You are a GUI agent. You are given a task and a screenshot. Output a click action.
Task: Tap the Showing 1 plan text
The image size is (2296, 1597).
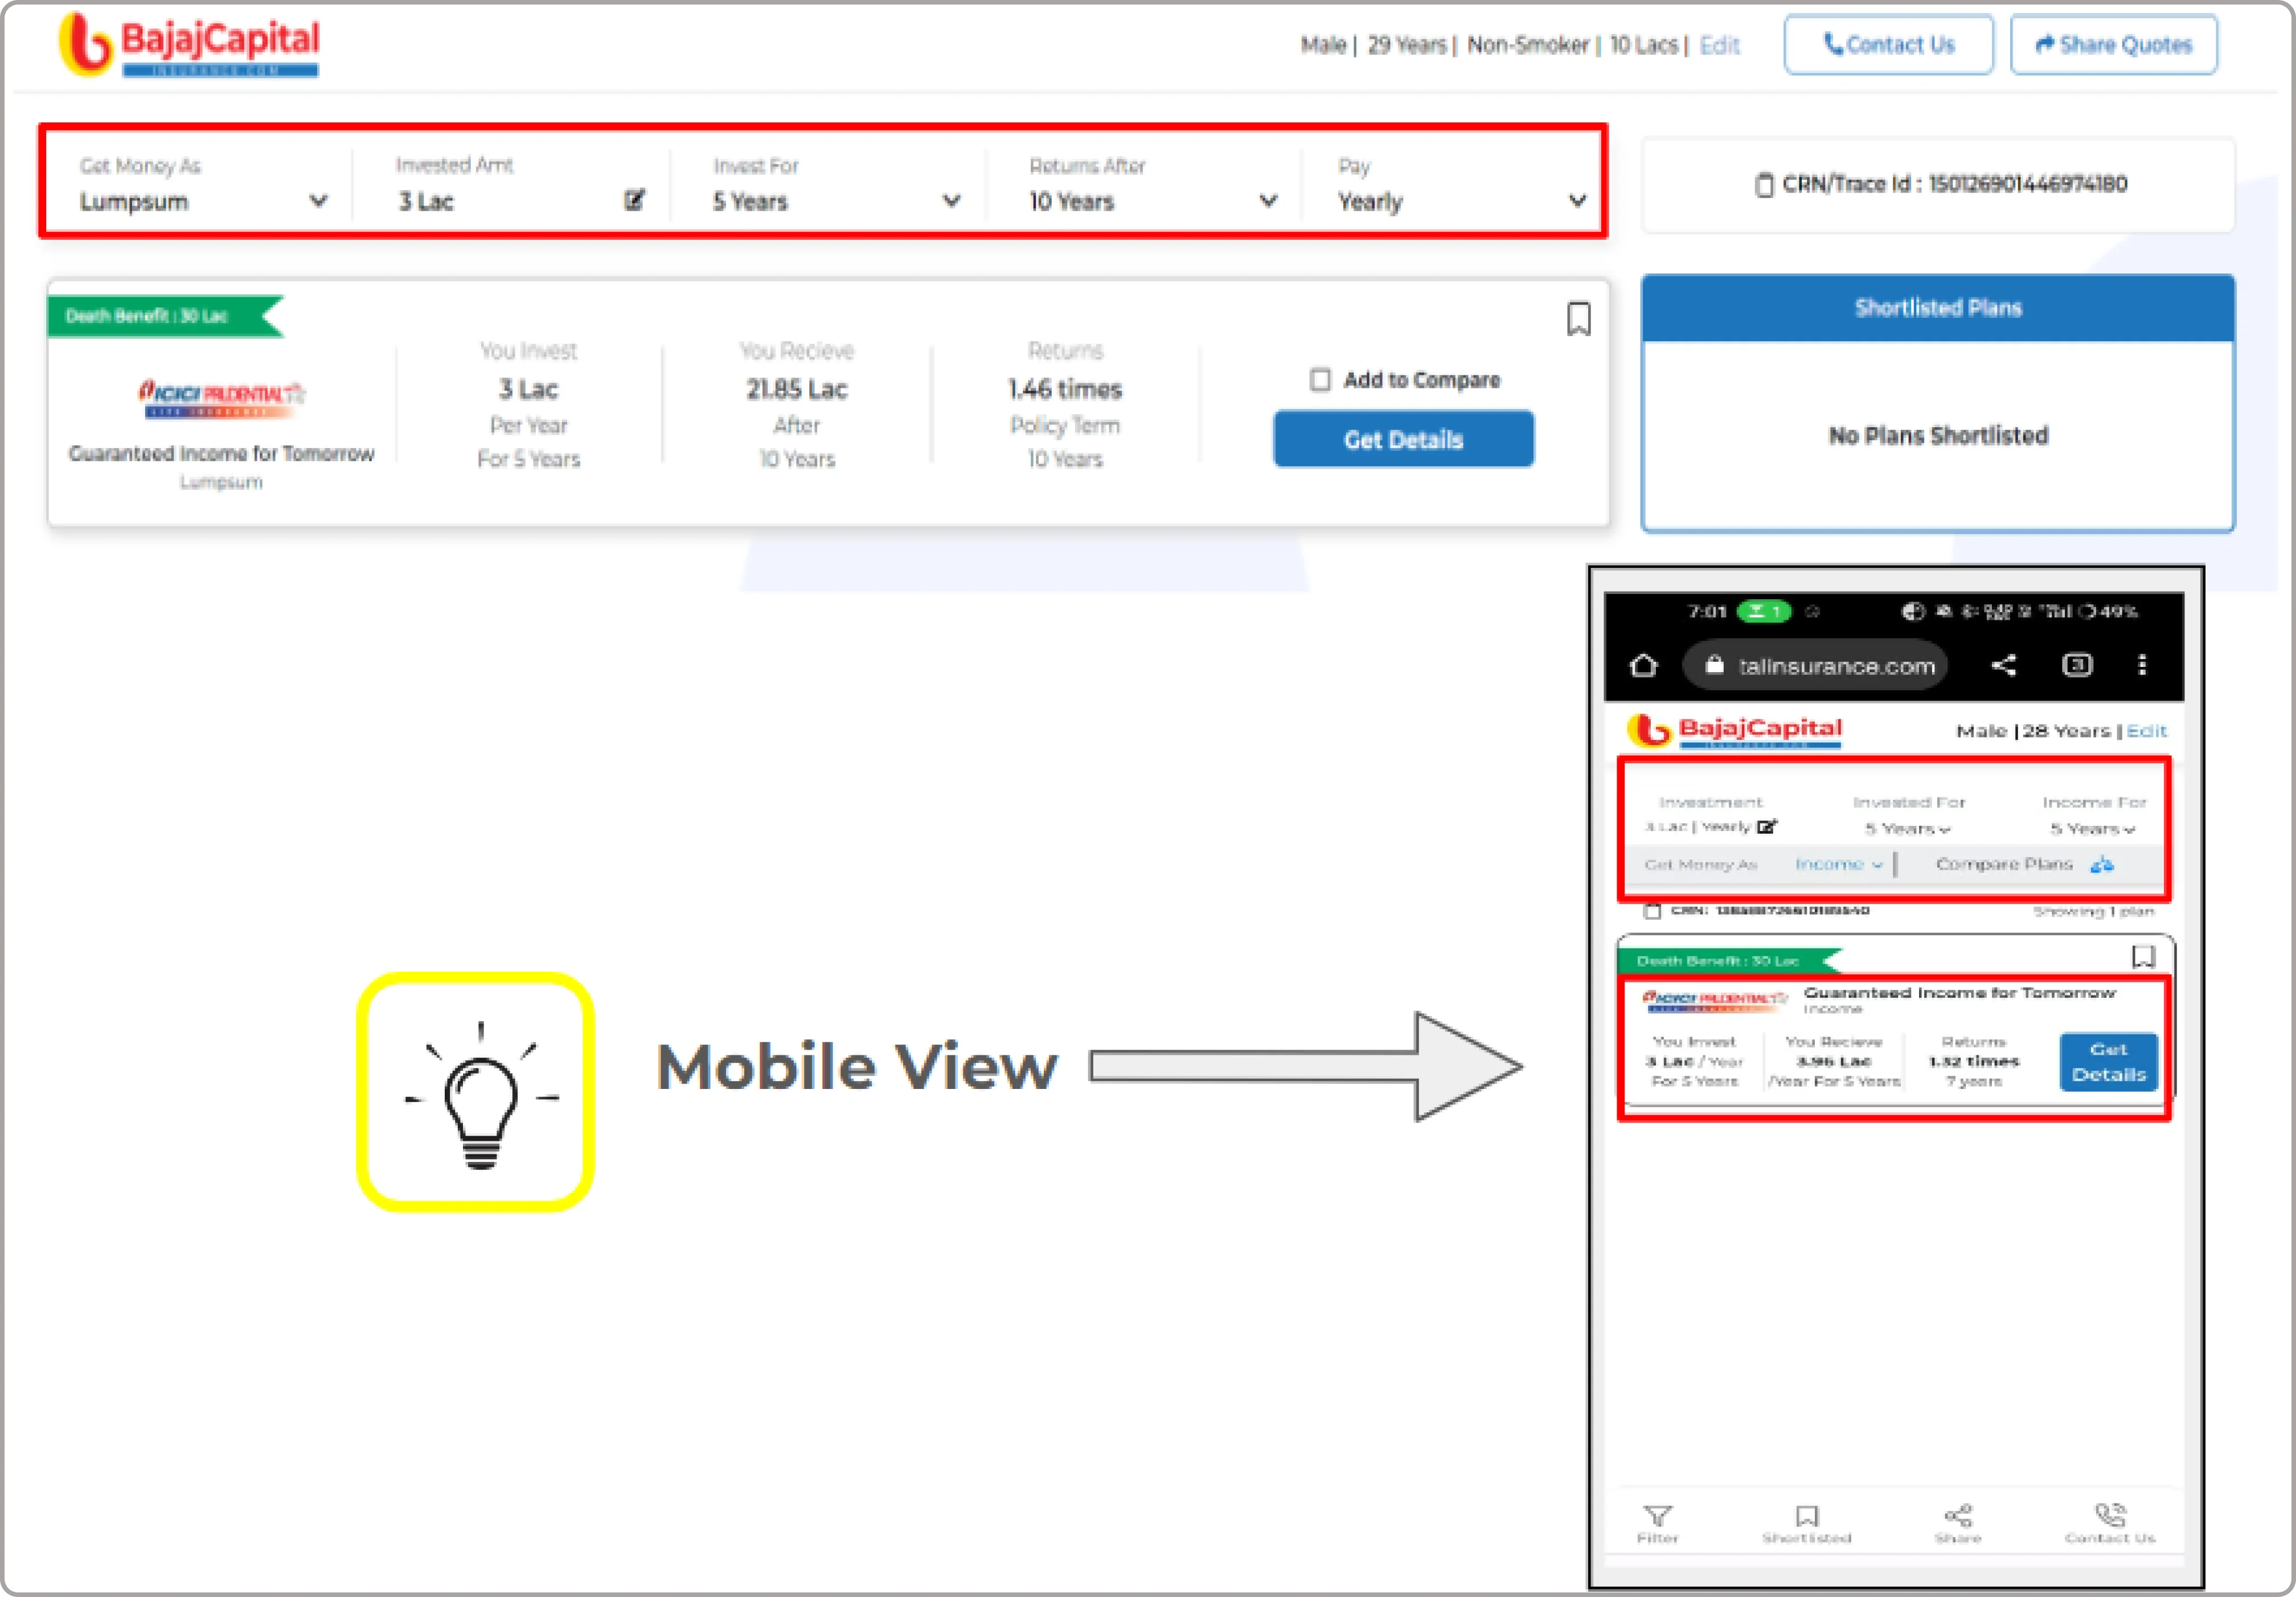click(2093, 911)
